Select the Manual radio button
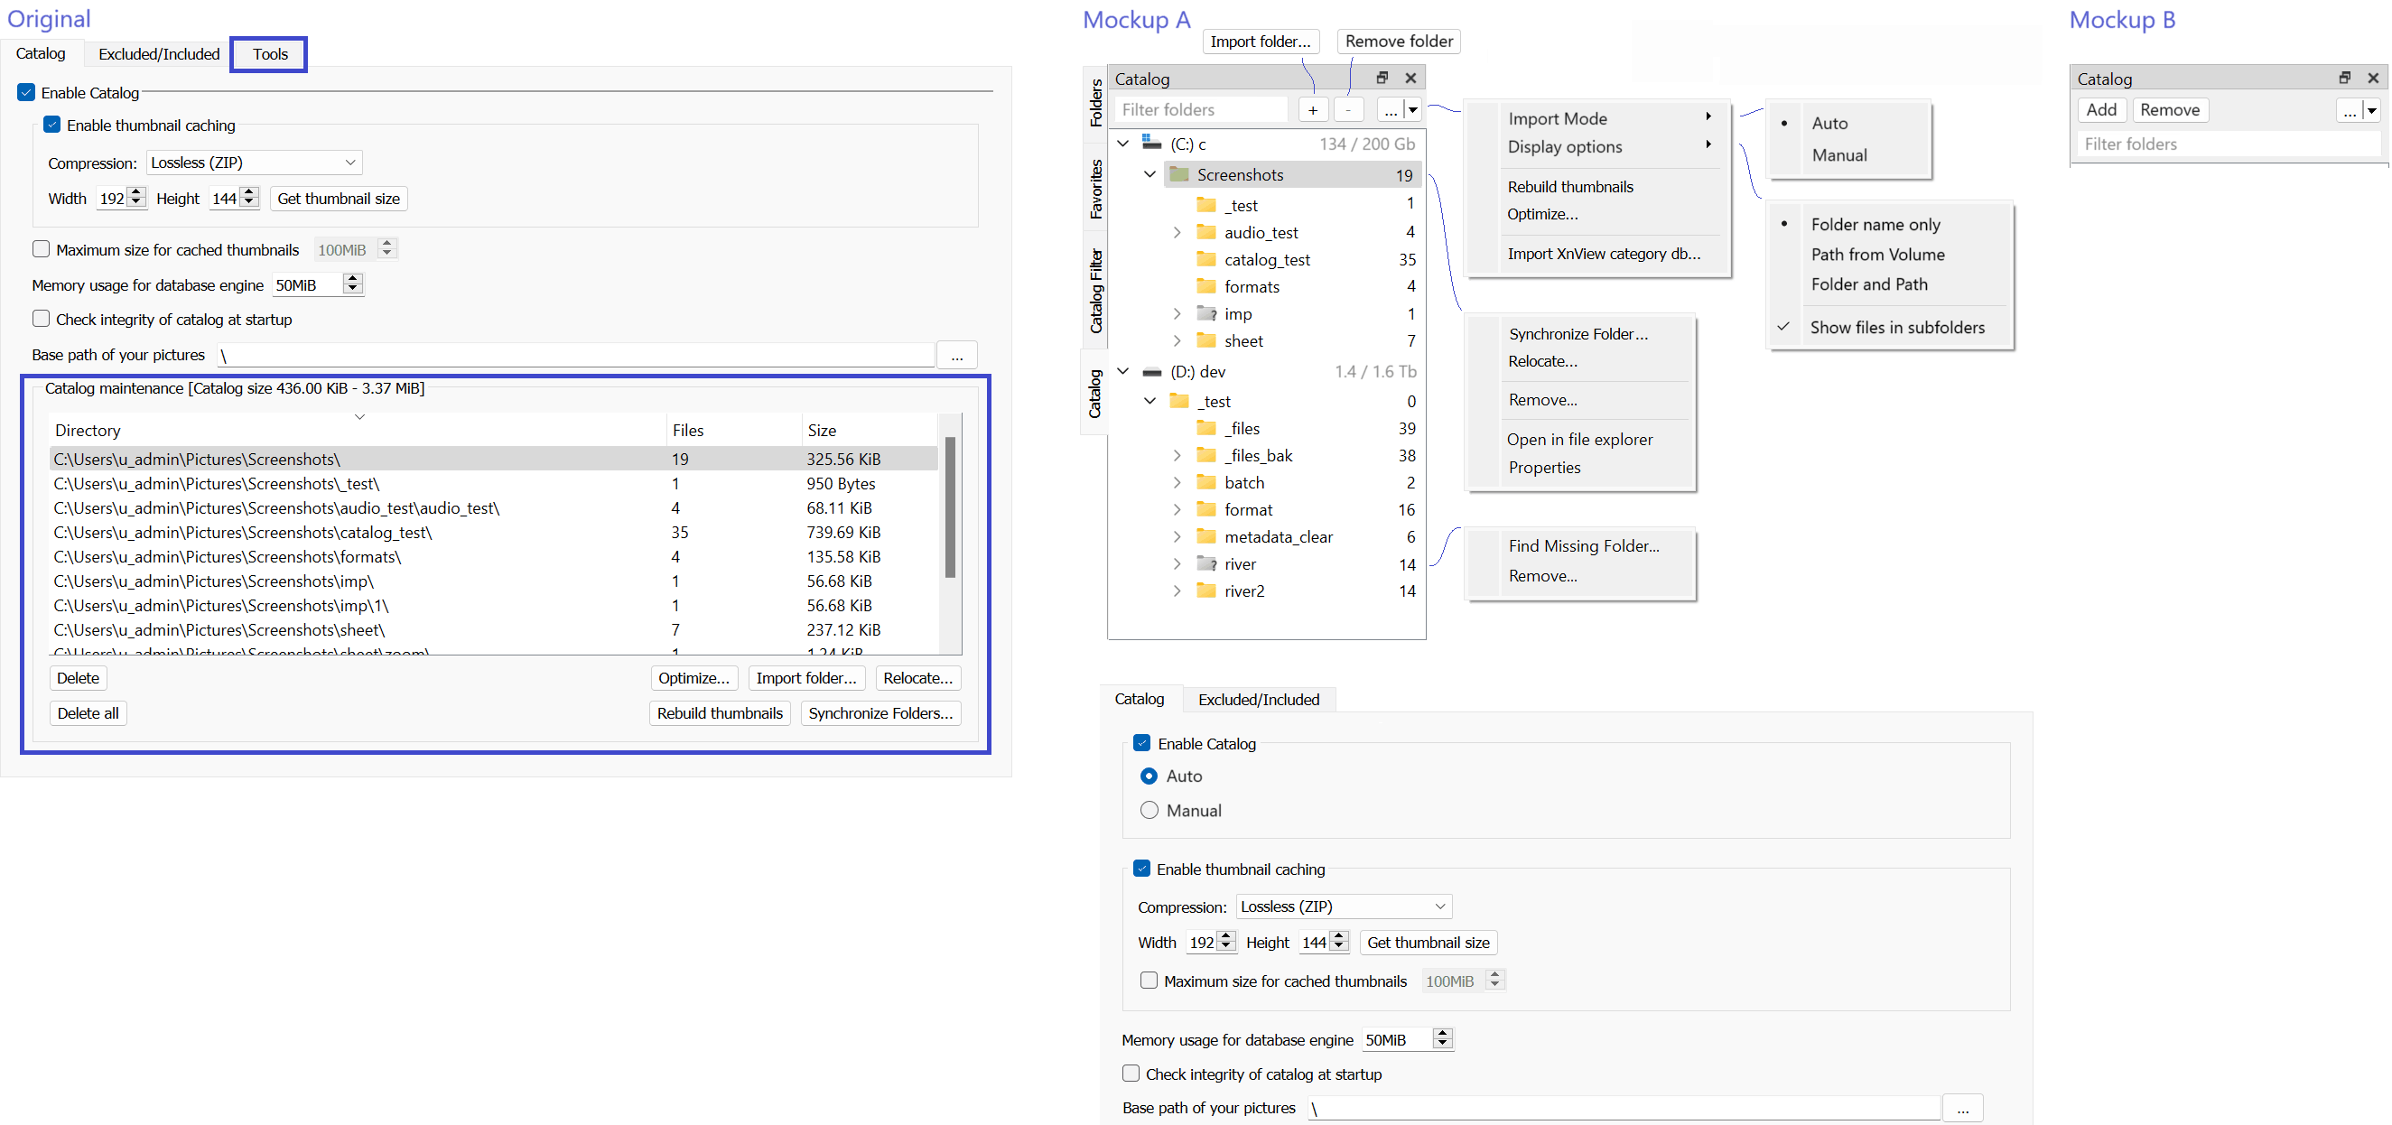 (x=1149, y=810)
